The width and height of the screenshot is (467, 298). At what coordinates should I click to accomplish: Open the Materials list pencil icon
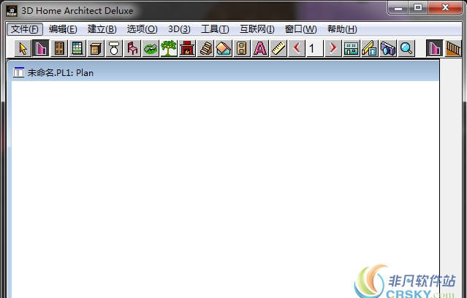(x=370, y=48)
